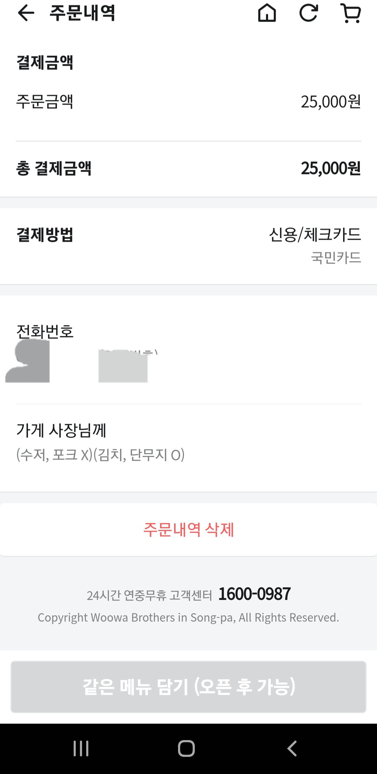Tap the 결제금액 section heading

point(45,63)
